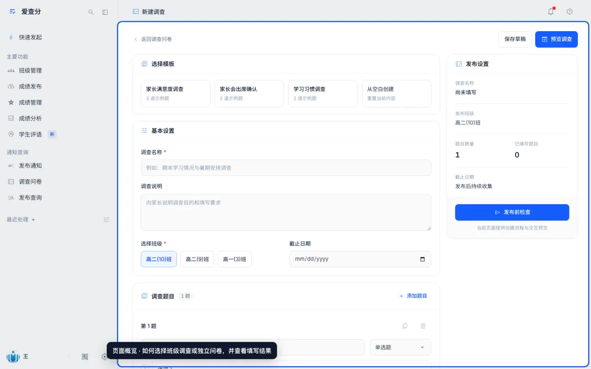This screenshot has width=591, height=369.
Task: Open 单选题 question type dropdown
Action: [400, 347]
